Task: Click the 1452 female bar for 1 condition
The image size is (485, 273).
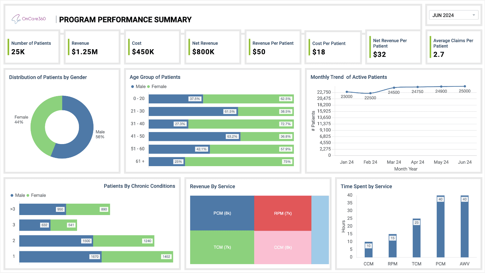Action: coord(137,257)
